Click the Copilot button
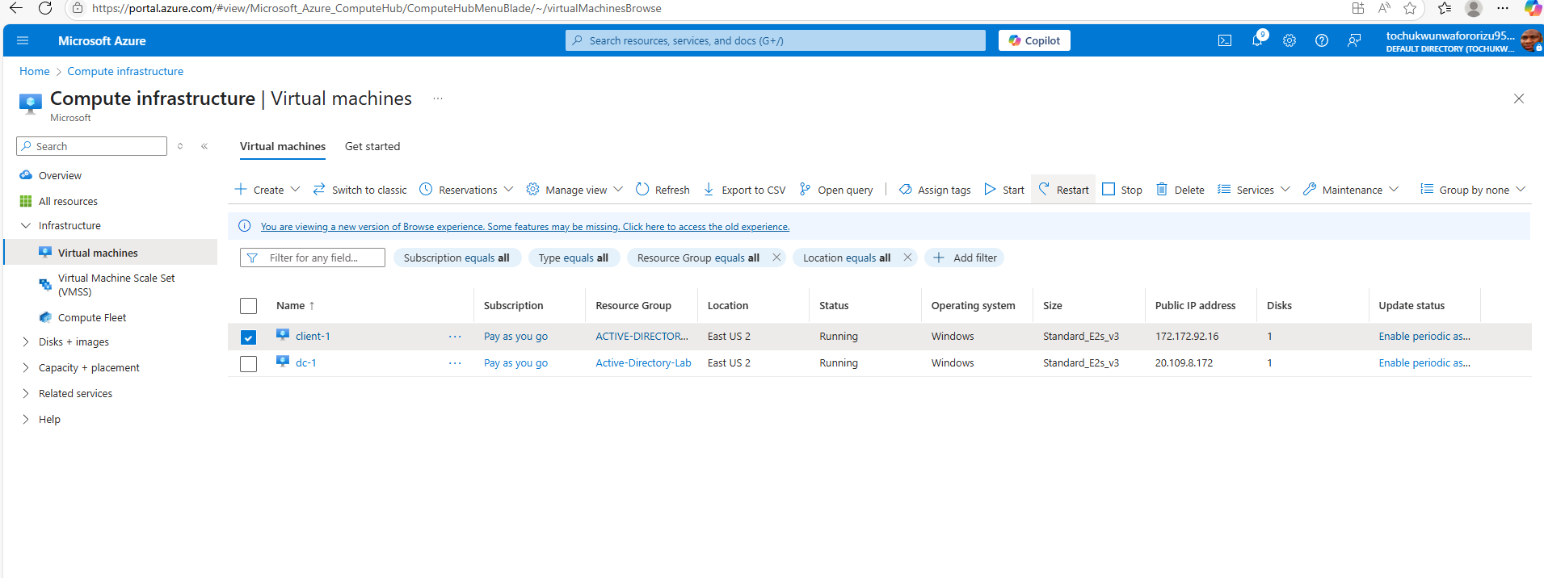Viewport: 1544px width, 578px height. (x=1034, y=40)
